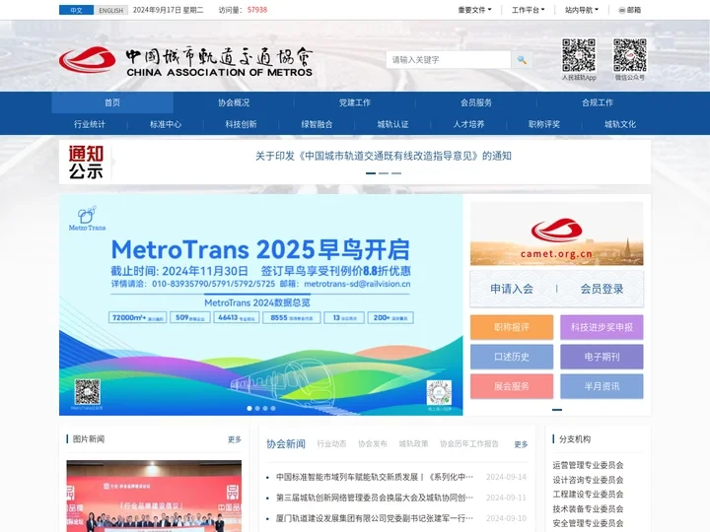Viewport: 710px width, 532px height.
Task: Switch language to 中文
Action: click(x=76, y=10)
